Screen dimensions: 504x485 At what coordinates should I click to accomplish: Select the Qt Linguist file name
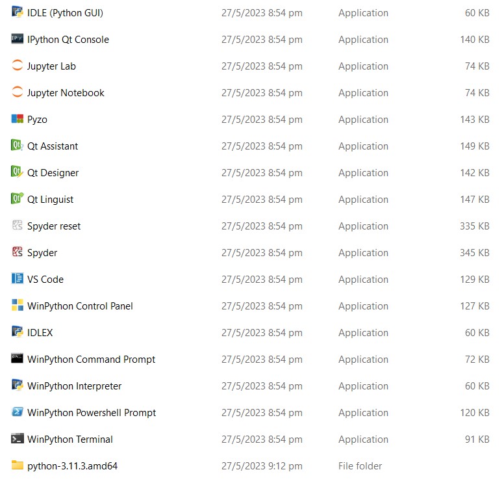[x=51, y=200]
